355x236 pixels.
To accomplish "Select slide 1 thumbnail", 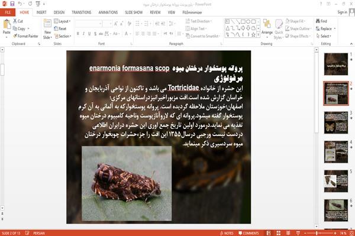I will point(335,64).
